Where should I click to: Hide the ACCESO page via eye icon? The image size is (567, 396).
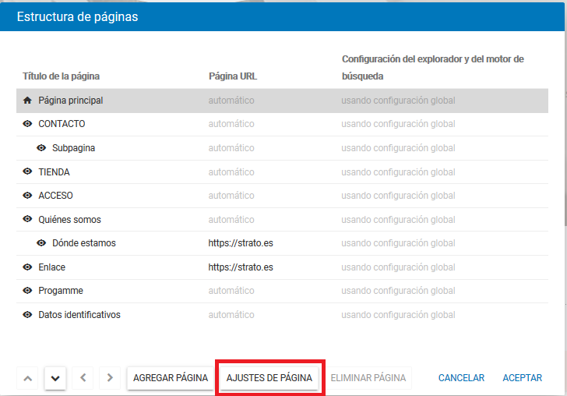coord(27,196)
